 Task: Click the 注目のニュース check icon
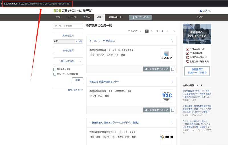click(x=187, y=49)
